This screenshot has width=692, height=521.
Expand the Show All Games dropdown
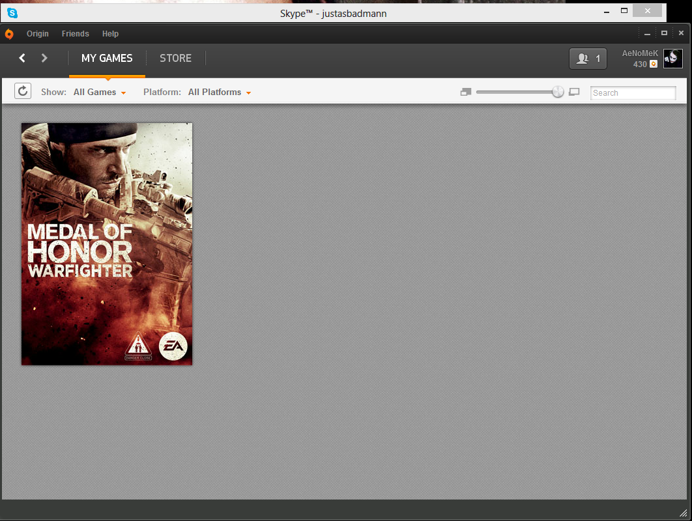100,92
